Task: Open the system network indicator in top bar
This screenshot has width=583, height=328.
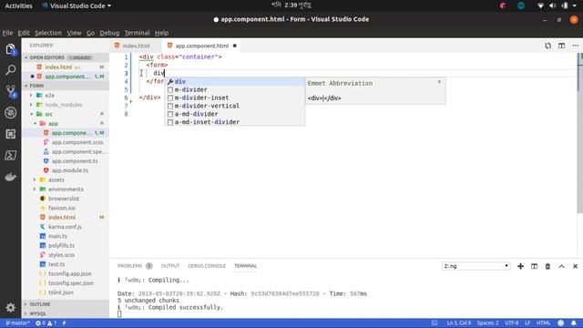Action: point(540,5)
